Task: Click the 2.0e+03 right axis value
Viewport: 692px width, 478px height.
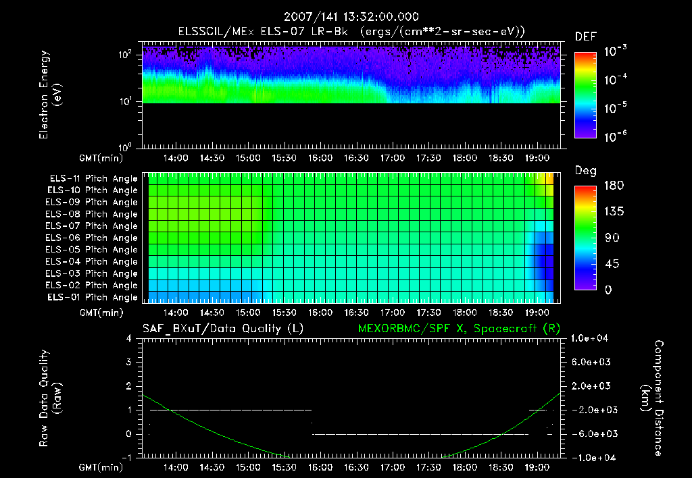Action: coord(591,386)
